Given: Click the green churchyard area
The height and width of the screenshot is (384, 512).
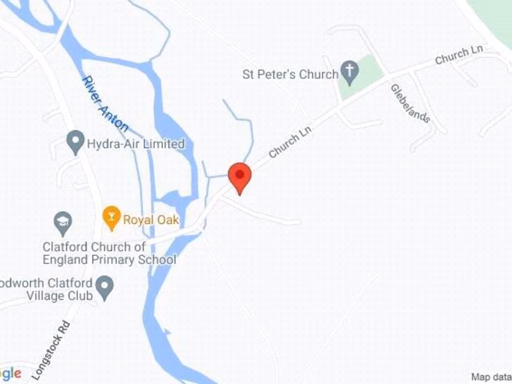Looking at the screenshot, I should [x=361, y=77].
